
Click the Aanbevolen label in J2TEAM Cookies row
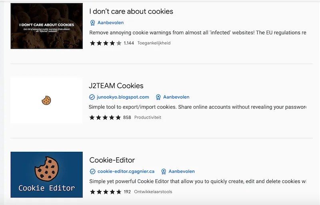[x=176, y=97]
